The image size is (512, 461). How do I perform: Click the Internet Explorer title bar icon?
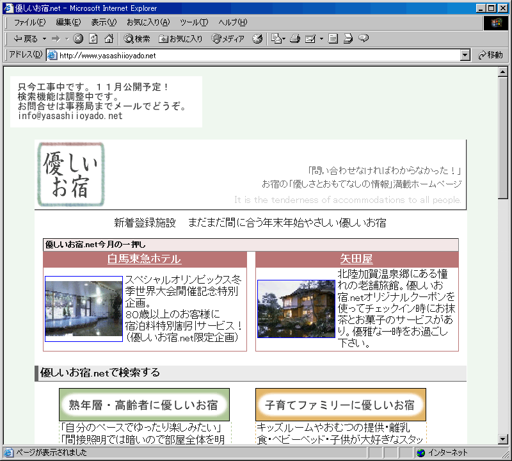tap(8, 8)
